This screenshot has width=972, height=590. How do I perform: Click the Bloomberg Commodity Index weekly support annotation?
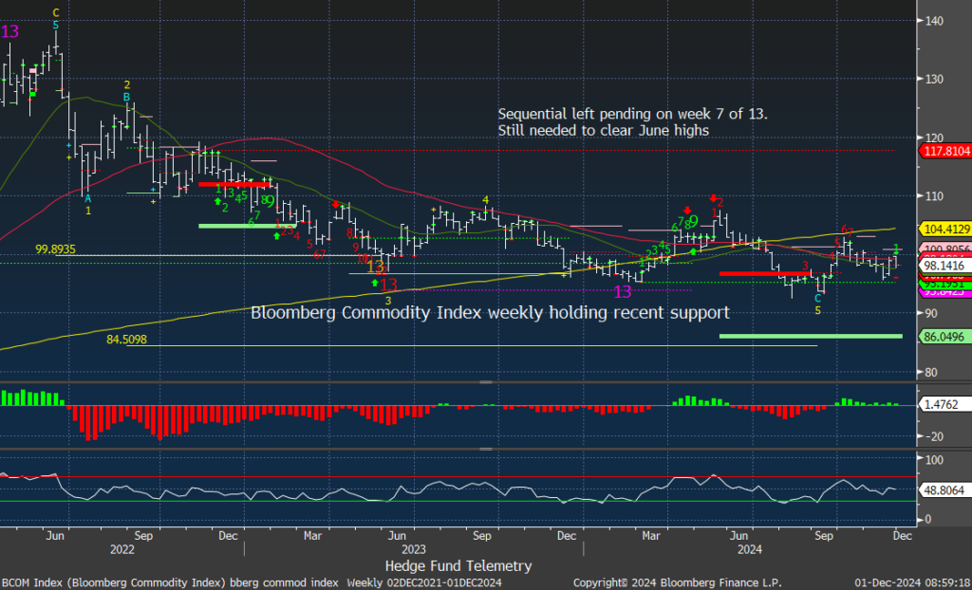490,312
